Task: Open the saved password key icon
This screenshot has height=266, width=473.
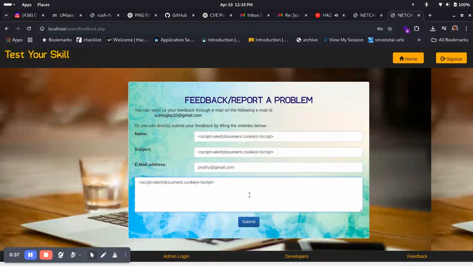Action: pyautogui.click(x=380, y=28)
